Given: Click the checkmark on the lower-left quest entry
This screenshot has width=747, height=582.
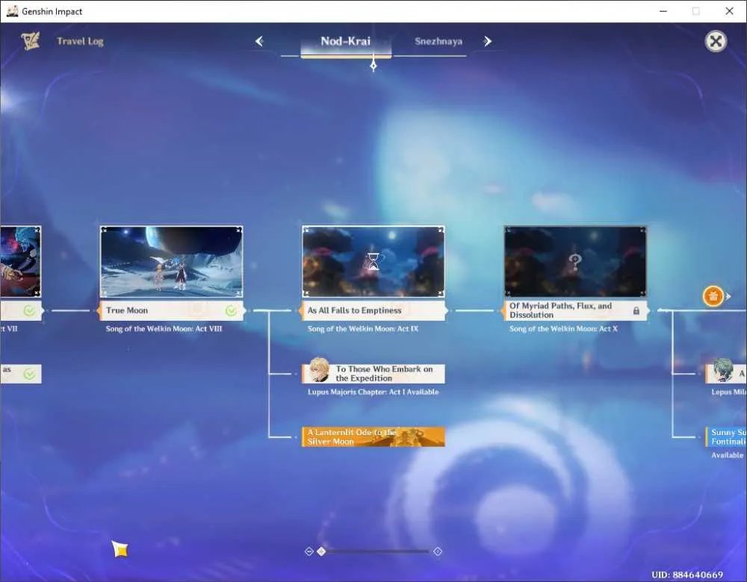Looking at the screenshot, I should (29, 374).
